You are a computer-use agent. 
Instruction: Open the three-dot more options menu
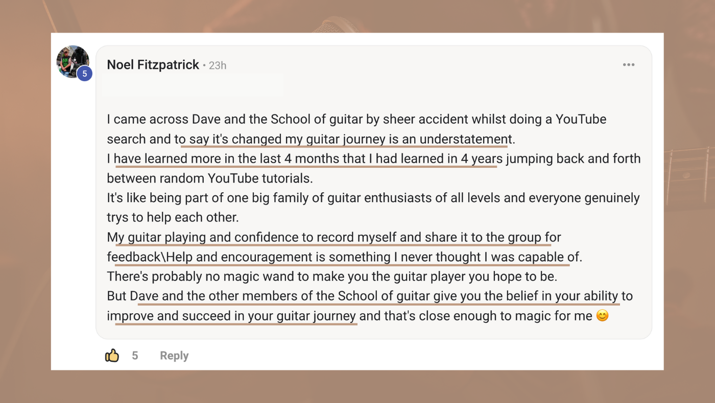629,65
